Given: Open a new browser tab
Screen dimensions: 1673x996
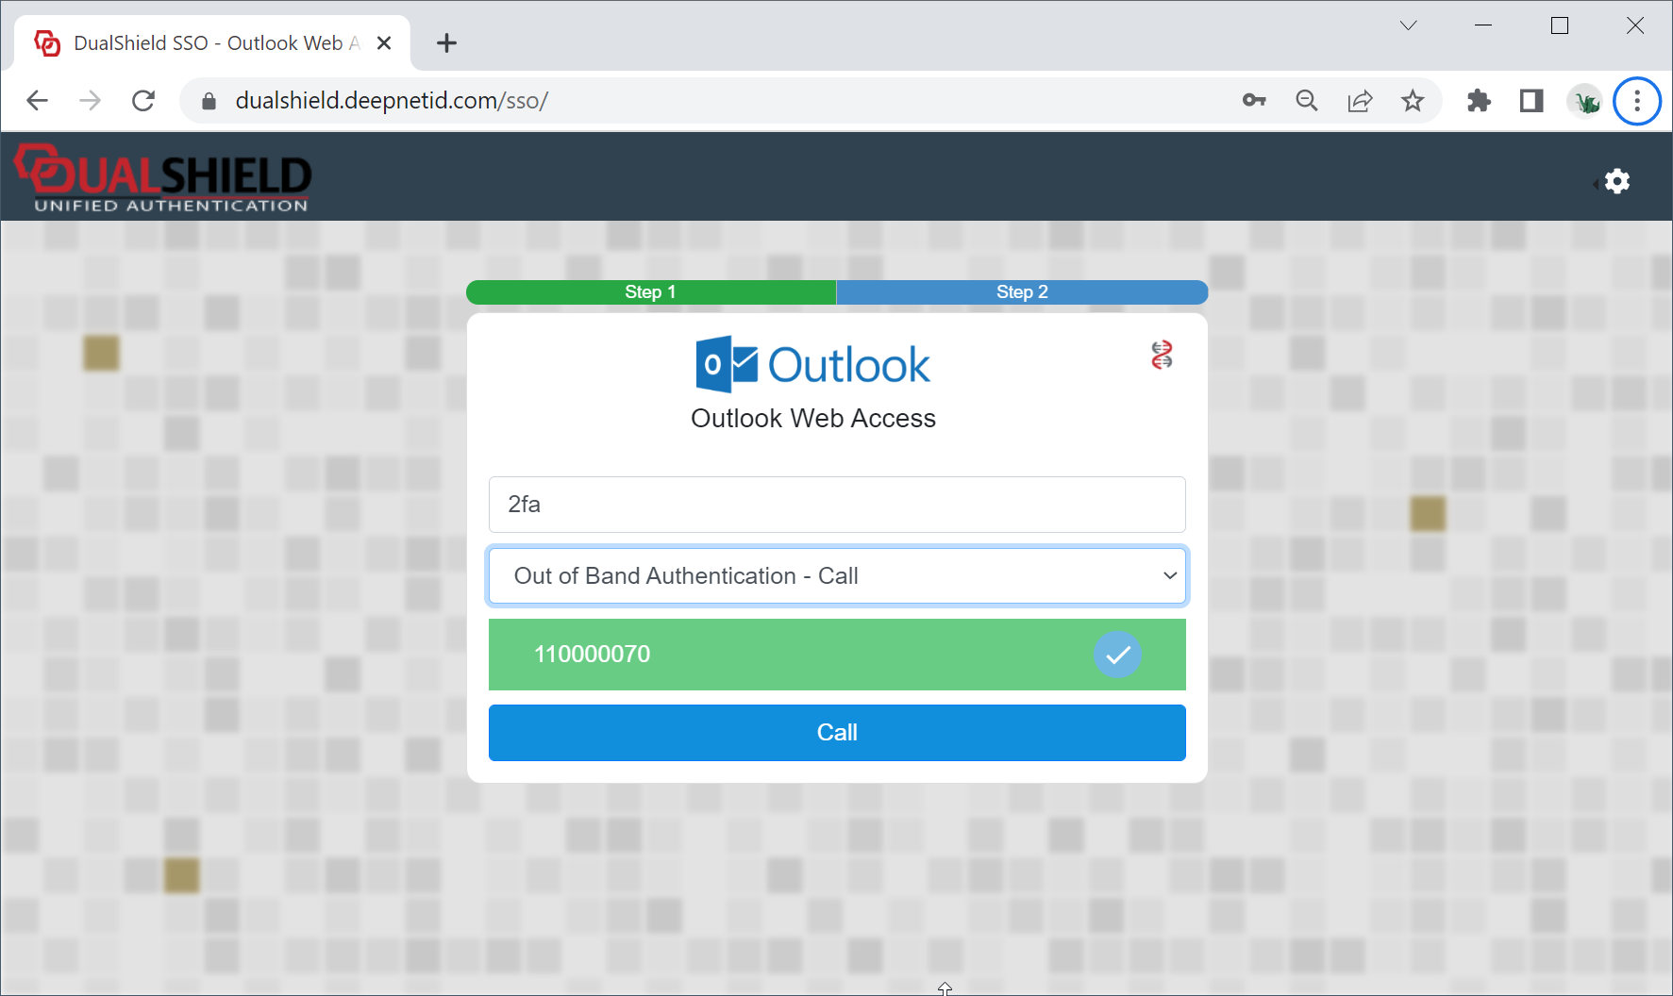Looking at the screenshot, I should click(x=446, y=43).
